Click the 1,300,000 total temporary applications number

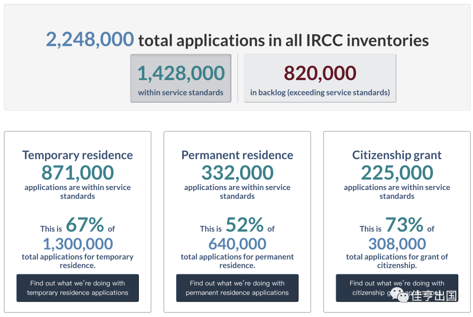point(78,244)
